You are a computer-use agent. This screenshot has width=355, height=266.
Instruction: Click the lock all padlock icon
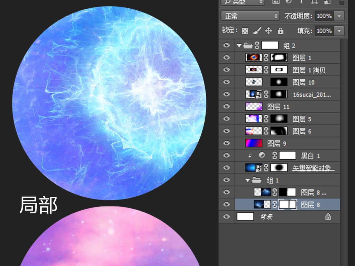280,31
